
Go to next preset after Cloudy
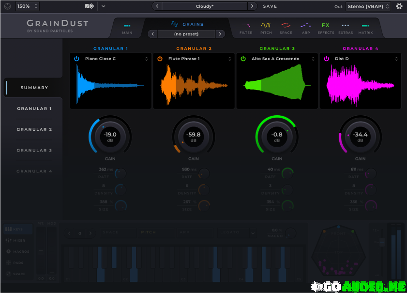pos(252,6)
